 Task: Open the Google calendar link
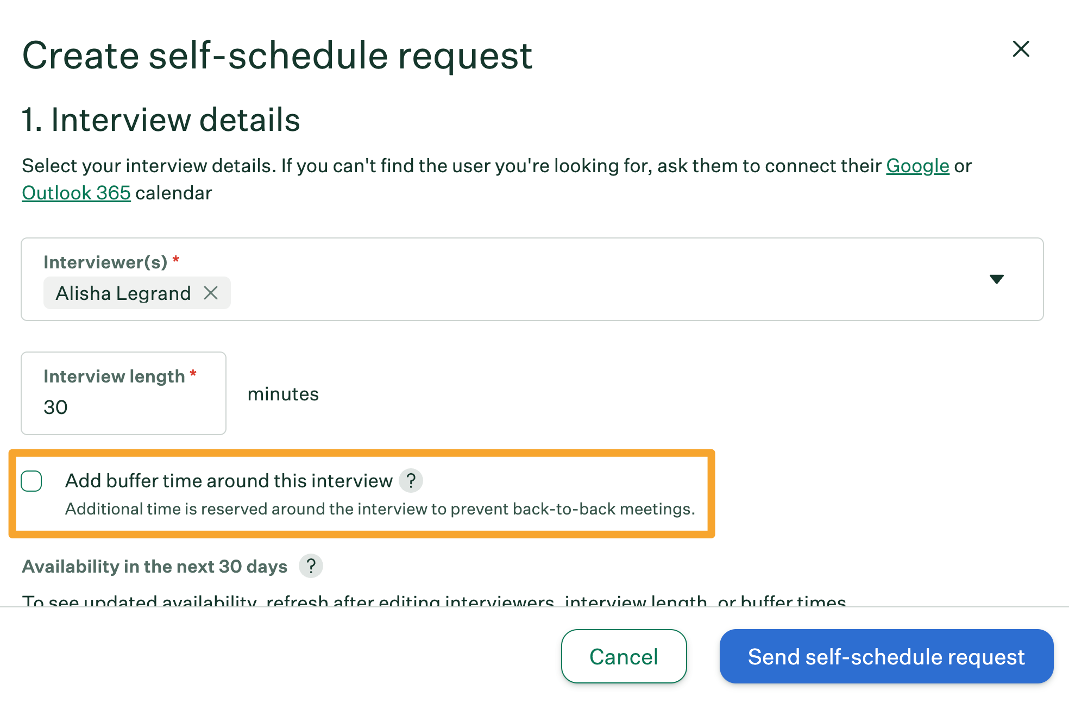917,166
